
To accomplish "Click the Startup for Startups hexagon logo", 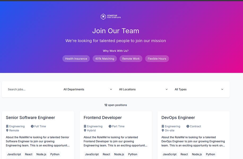I will 103,16.
